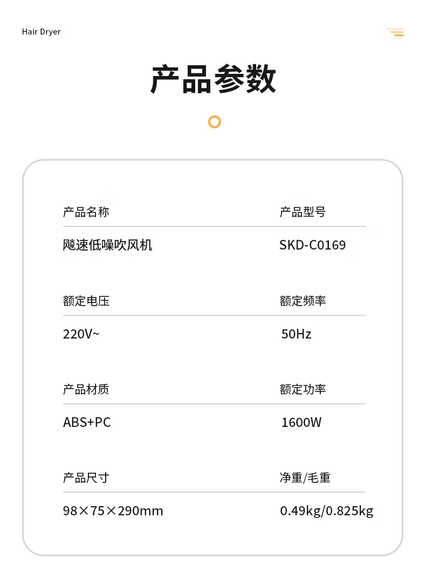Click the orange circle under the title

pos(214,122)
